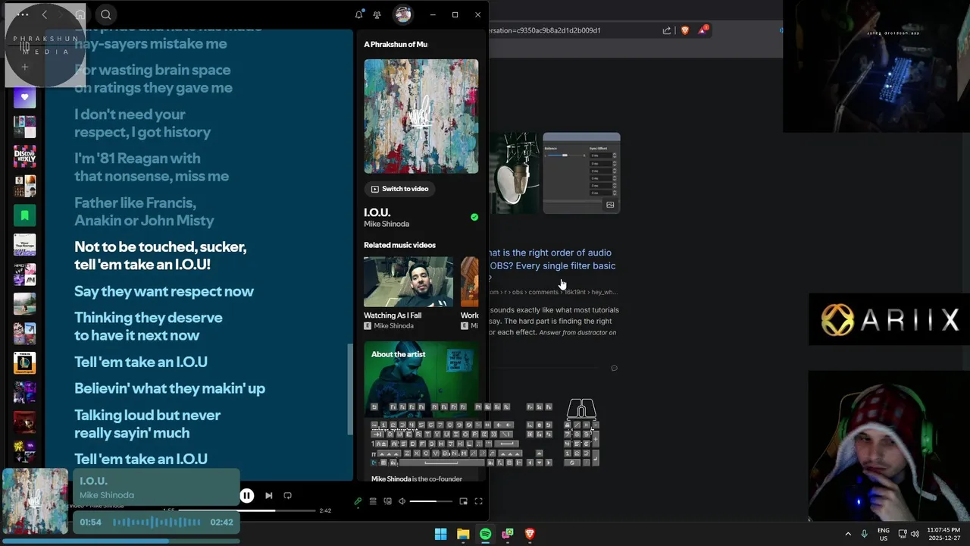Viewport: 970px width, 546px height.
Task: Open the Watching As I Fall title
Action: (x=393, y=315)
